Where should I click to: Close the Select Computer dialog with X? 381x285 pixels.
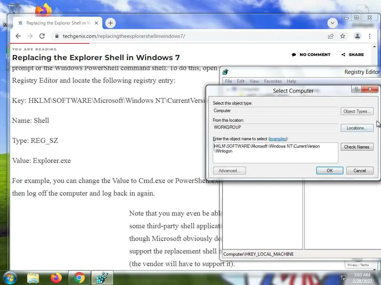[370, 89]
